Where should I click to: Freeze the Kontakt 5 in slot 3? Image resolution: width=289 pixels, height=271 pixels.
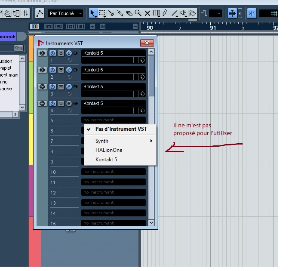click(x=42, y=87)
